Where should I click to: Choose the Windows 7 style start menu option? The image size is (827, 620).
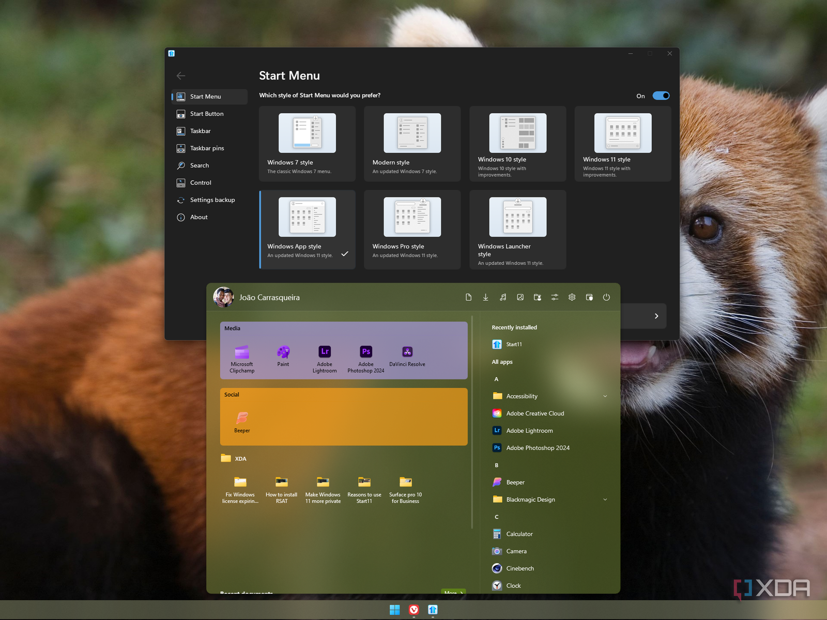(308, 144)
